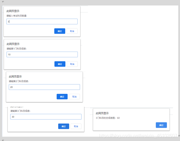
Task: Select the text 请输第2门科目成绩:
Action: pyautogui.click(x=19, y=81)
